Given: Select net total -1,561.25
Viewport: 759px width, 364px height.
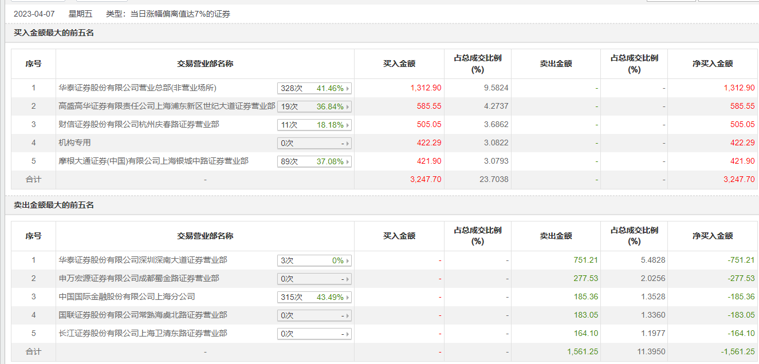Looking at the screenshot, I should [x=738, y=352].
